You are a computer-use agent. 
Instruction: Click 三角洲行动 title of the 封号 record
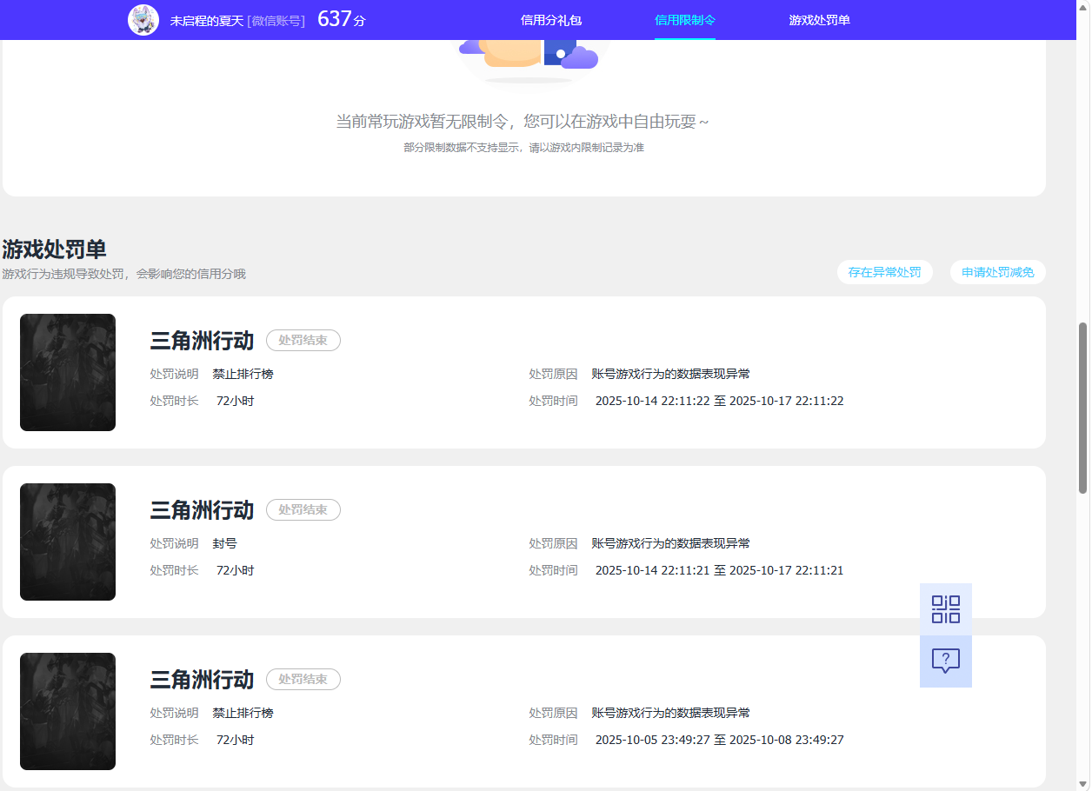202,510
